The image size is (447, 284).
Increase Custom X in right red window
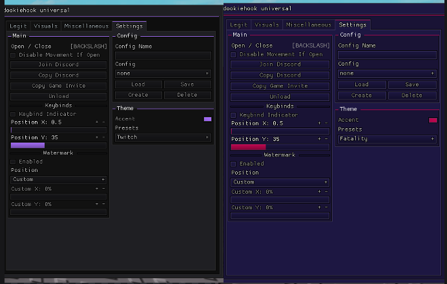coord(319,192)
